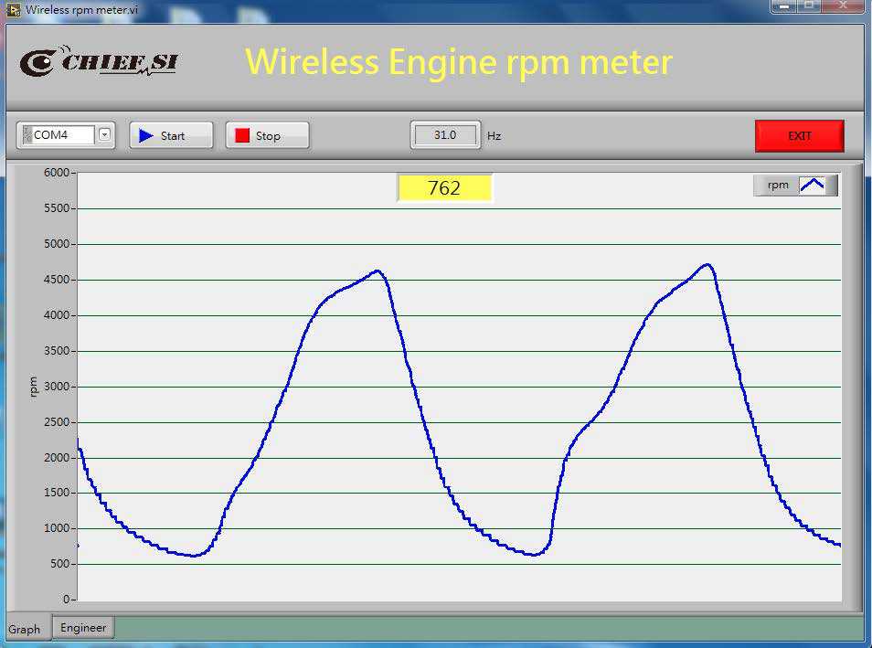
Task: Click the VISA resource icon beside COM4
Action: [27, 135]
